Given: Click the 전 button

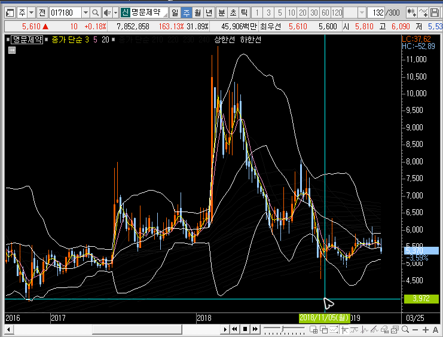Looking at the screenshot, I should 42,13.
